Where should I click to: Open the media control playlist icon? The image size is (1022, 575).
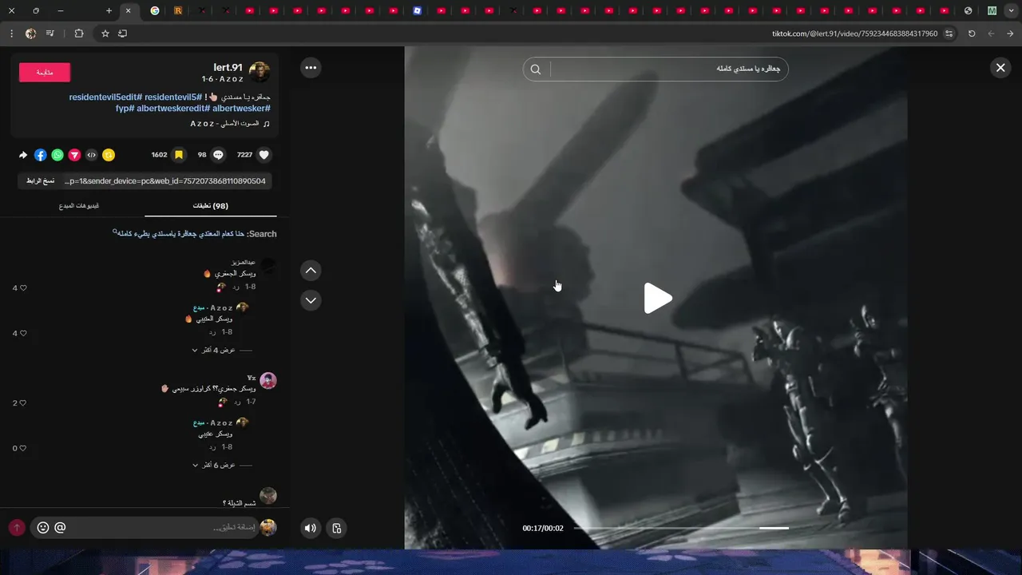[50, 34]
